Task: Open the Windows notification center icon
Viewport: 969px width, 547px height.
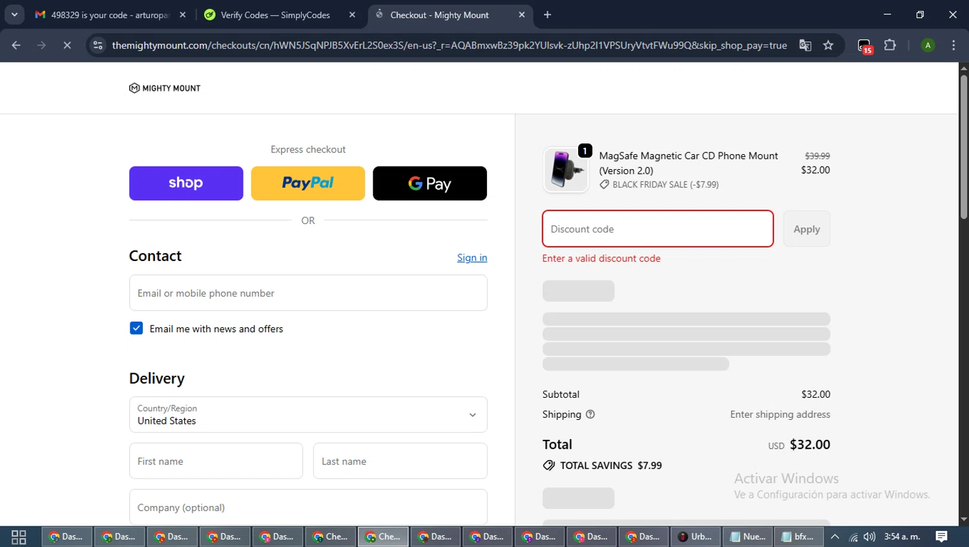Action: pyautogui.click(x=942, y=537)
